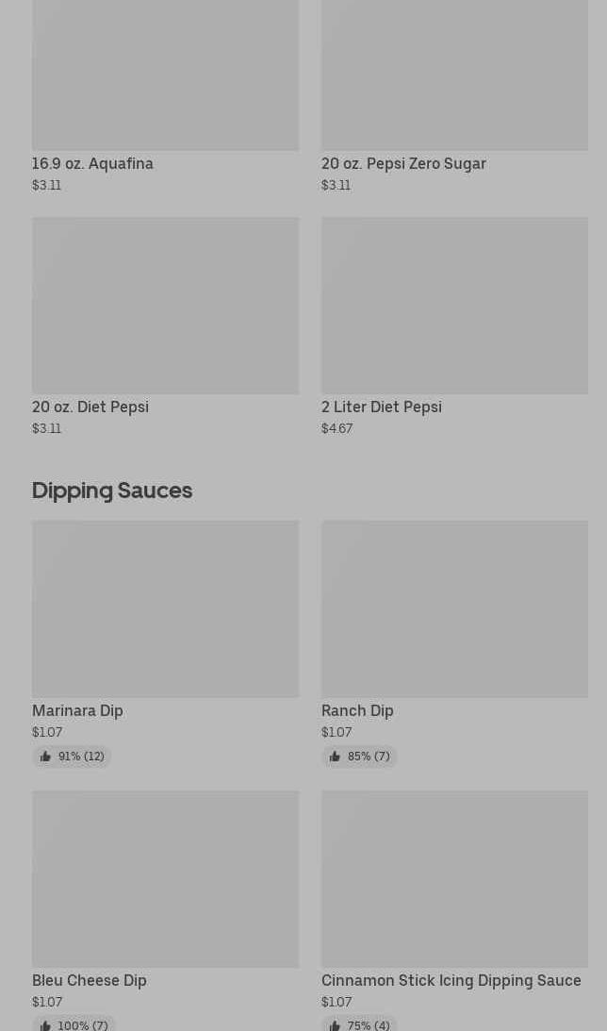Open the Marinara Dip item image

click(165, 609)
